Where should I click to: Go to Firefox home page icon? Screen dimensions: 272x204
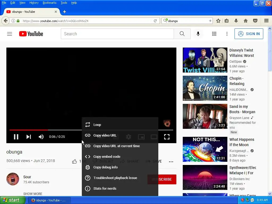pyautogui.click(x=246, y=21)
